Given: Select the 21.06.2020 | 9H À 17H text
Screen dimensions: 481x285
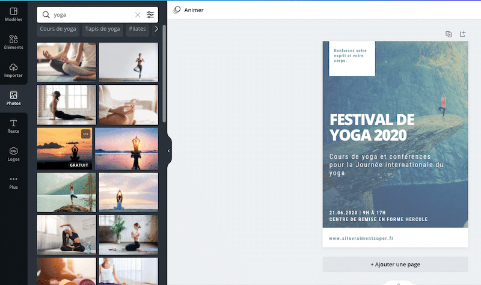Looking at the screenshot, I should tap(357, 213).
